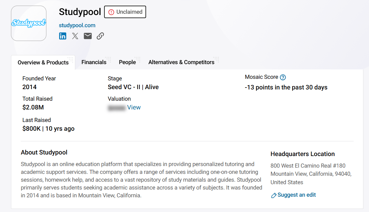Open the Mosaic Score help question icon

pos(283,77)
